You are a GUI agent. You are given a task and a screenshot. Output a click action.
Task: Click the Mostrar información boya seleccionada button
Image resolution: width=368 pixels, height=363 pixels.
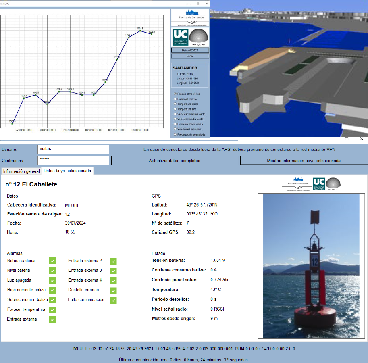click(x=304, y=161)
